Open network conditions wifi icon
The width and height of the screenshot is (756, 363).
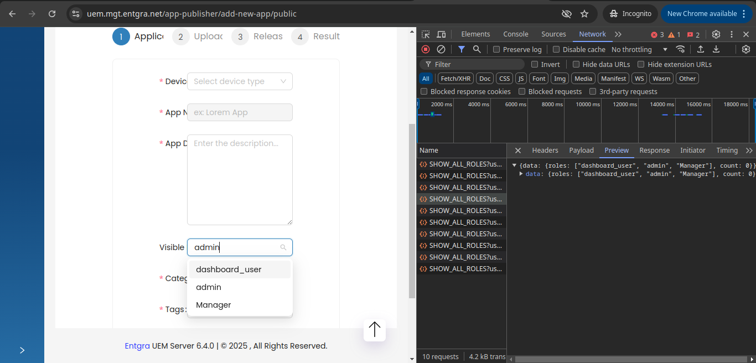pos(680,49)
